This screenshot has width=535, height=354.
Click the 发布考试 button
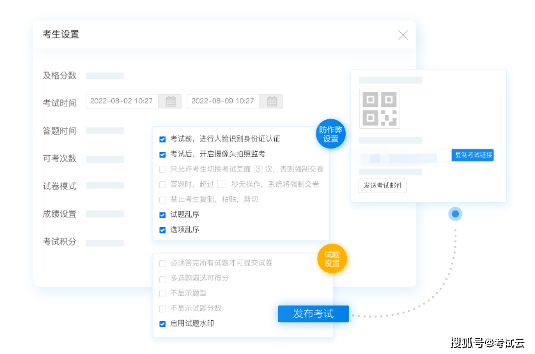pyautogui.click(x=313, y=313)
